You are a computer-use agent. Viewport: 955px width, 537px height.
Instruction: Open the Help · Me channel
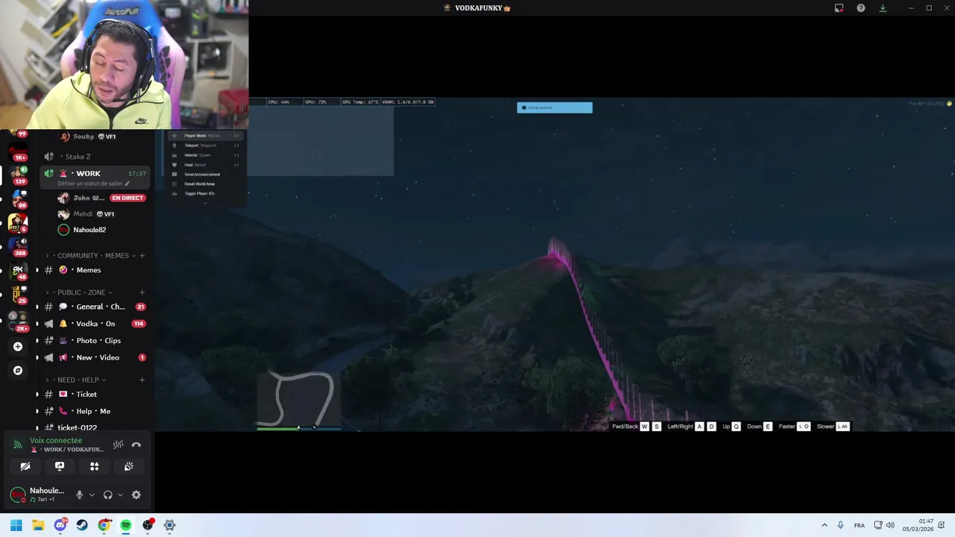95,411
